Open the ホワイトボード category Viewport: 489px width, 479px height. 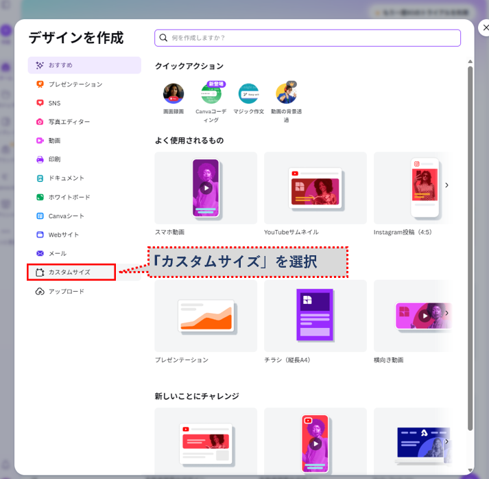point(69,197)
